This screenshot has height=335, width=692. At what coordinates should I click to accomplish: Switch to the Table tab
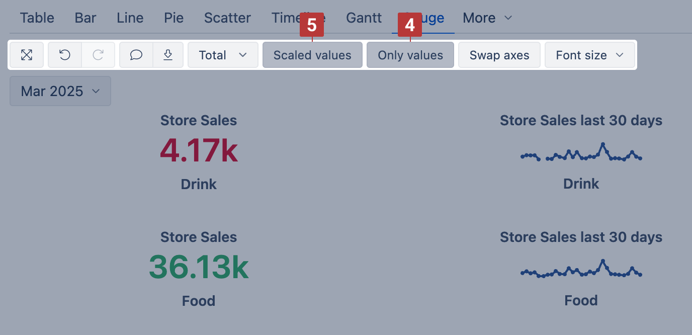click(x=37, y=18)
